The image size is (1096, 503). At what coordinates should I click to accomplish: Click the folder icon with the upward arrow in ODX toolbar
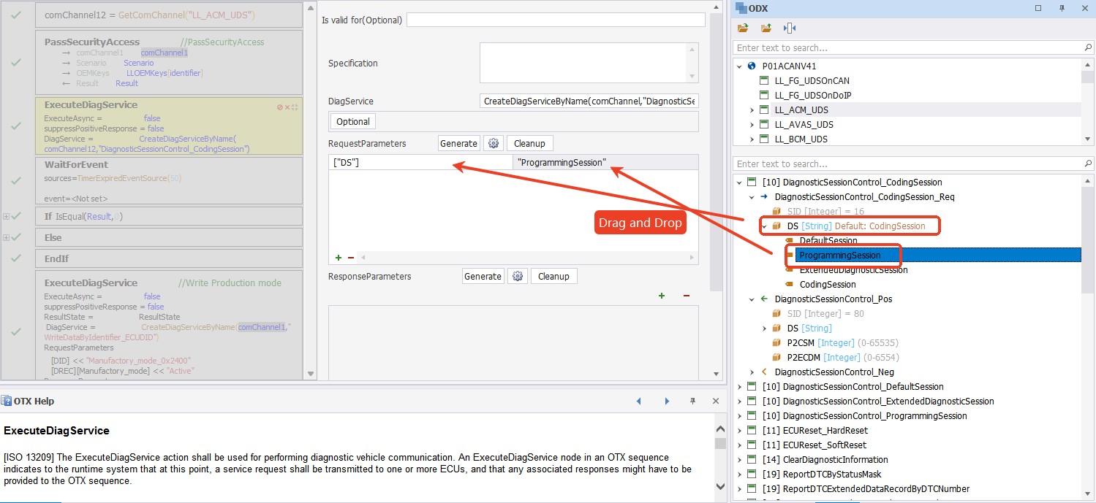(x=766, y=28)
